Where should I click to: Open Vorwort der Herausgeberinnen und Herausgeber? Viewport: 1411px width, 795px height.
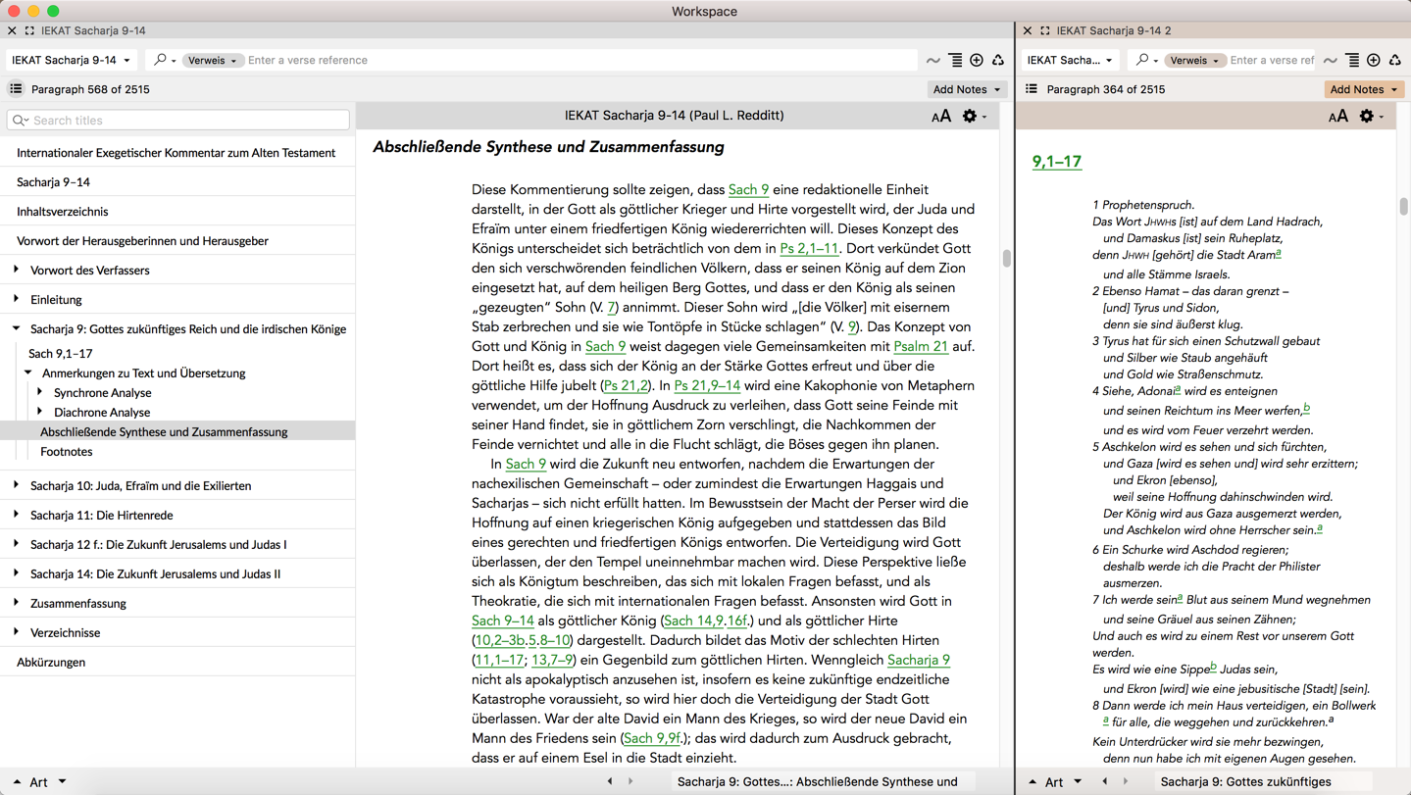[142, 241]
